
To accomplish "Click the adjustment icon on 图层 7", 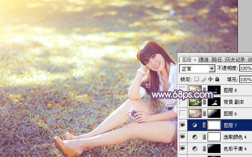I will 194,125.
